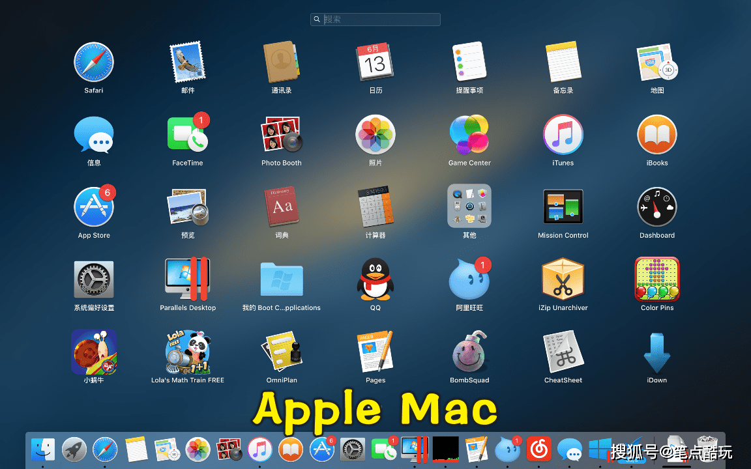The height and width of the screenshot is (469, 751).
Task: Open red NetEase Music Dock icon
Action: click(539, 449)
